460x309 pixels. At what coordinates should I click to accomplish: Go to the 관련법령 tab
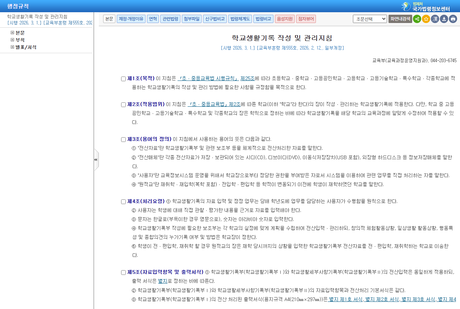[170, 19]
